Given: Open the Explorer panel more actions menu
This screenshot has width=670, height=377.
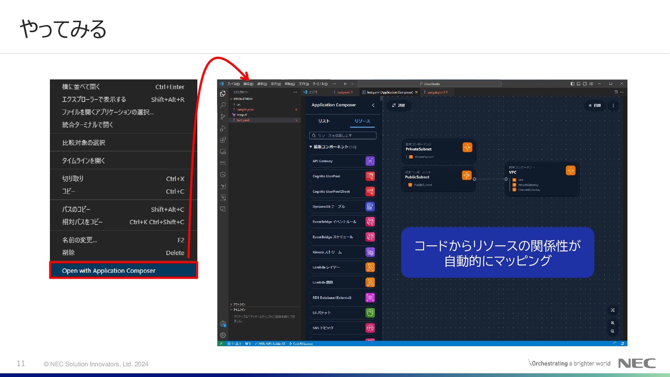Looking at the screenshot, I should 295,92.
